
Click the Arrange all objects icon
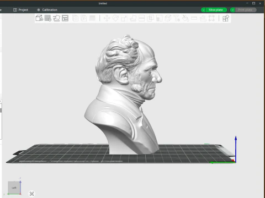pos(65,18)
